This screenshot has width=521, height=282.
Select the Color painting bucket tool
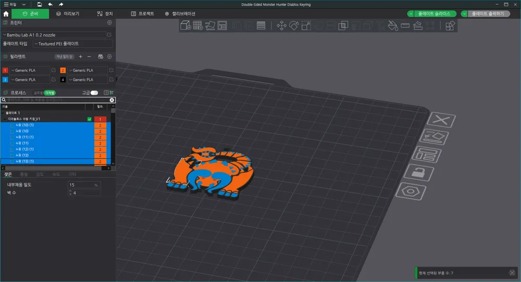393,25
